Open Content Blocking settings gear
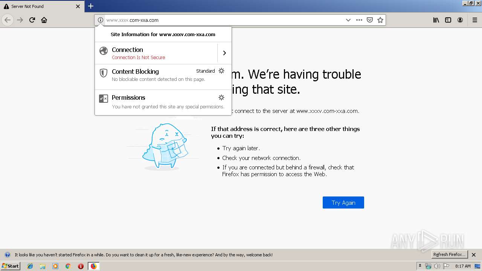Viewport: 482px width, 271px height. pos(221,71)
